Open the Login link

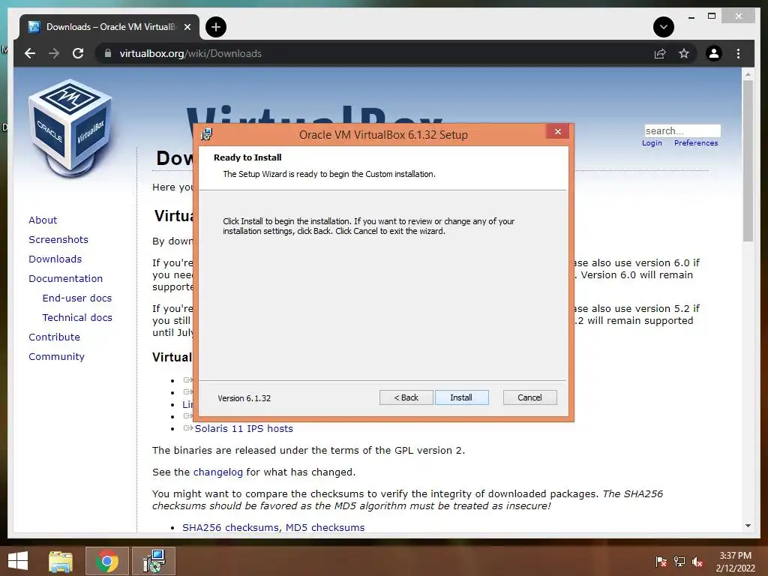(x=652, y=143)
